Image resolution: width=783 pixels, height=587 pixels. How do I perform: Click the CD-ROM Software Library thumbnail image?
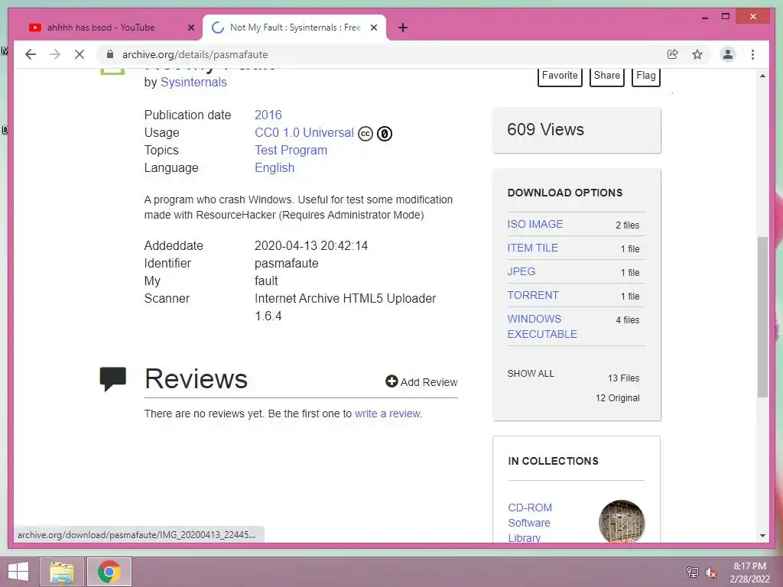[x=622, y=521]
